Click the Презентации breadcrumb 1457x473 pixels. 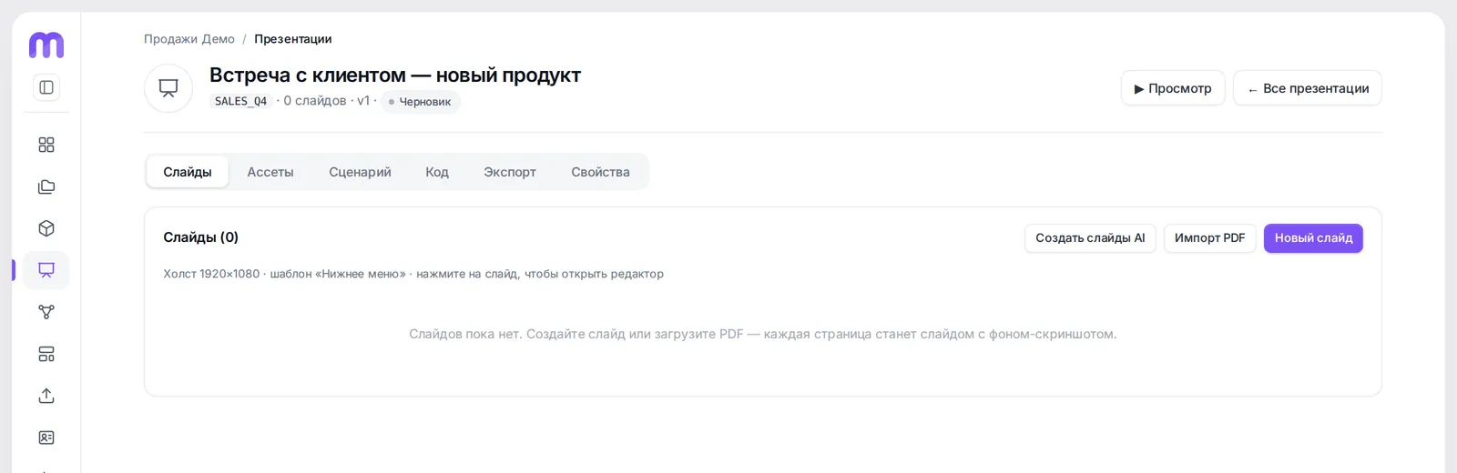[x=293, y=39]
